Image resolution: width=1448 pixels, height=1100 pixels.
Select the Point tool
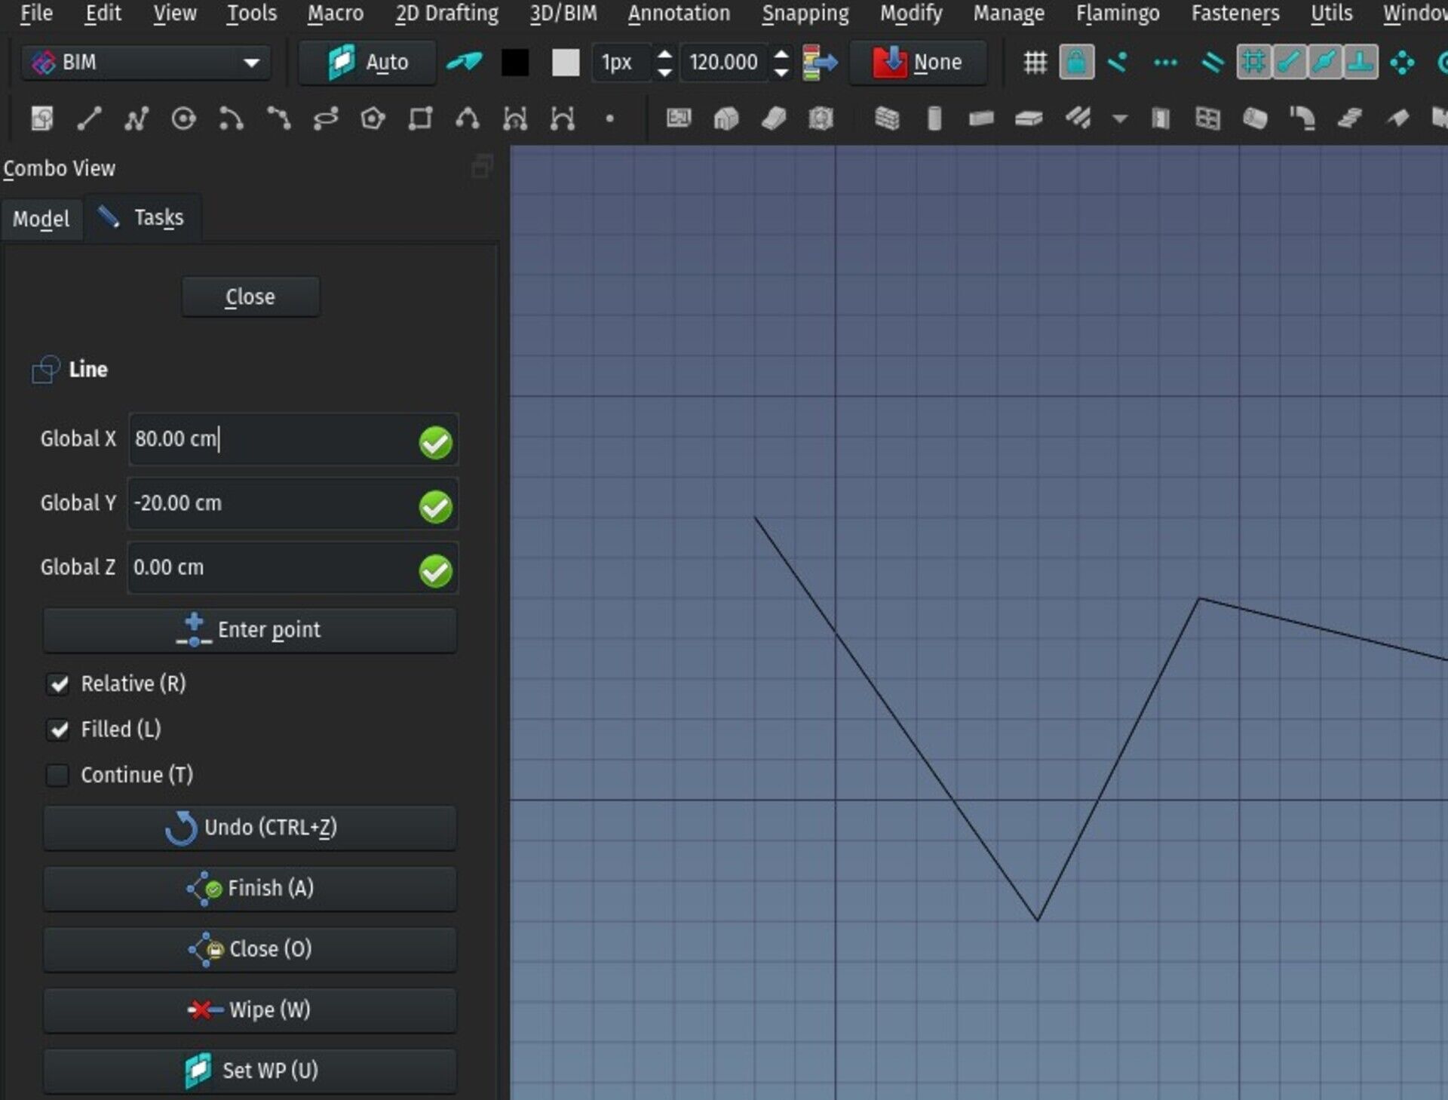pos(609,118)
